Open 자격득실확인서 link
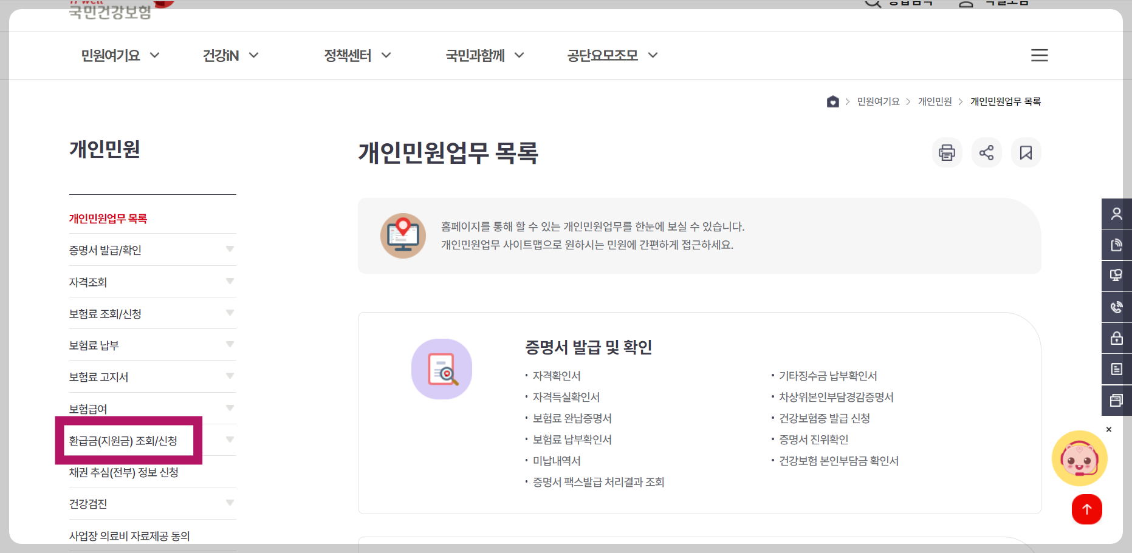 pyautogui.click(x=566, y=397)
